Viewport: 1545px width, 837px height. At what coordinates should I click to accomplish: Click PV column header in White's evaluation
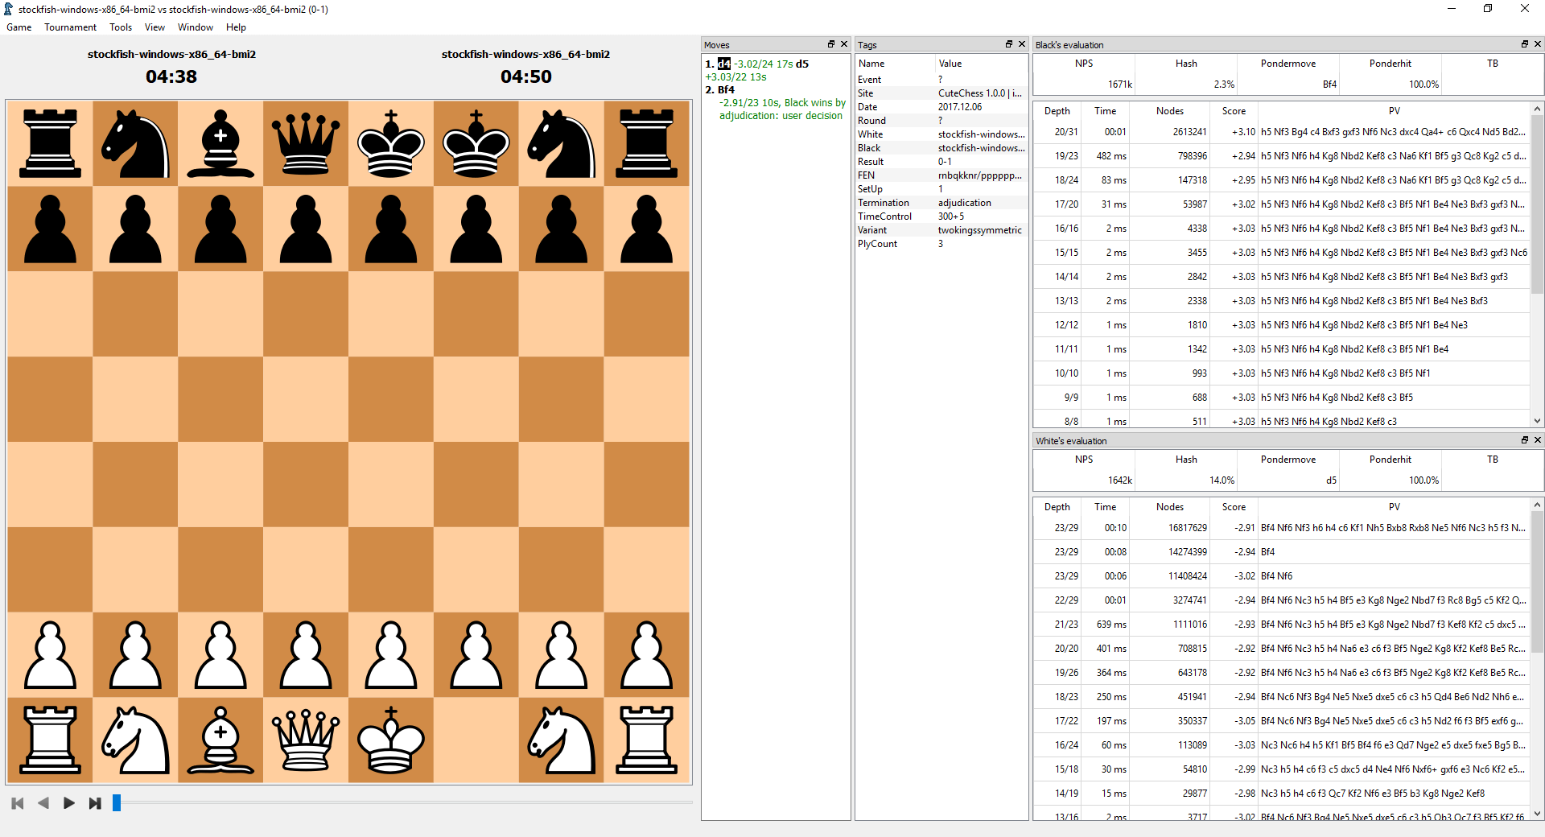pos(1394,507)
